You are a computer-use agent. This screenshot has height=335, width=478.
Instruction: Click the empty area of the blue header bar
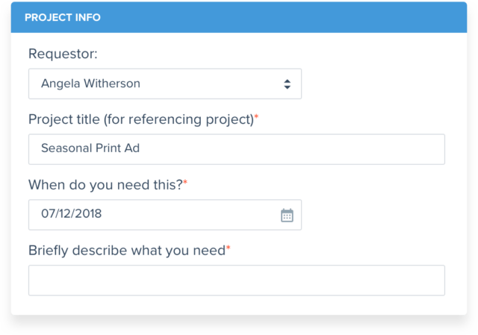coord(284,17)
